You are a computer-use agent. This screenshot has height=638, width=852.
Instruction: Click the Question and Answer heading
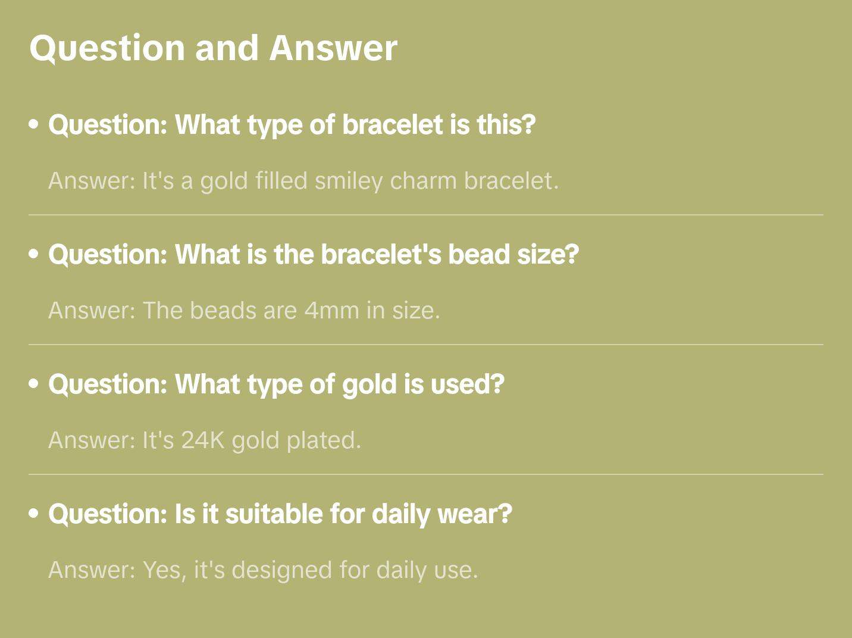click(213, 48)
